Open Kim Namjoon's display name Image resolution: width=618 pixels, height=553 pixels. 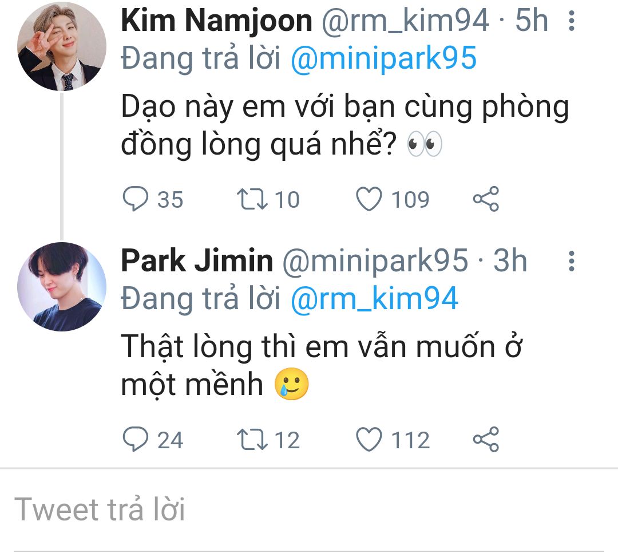pyautogui.click(x=216, y=22)
